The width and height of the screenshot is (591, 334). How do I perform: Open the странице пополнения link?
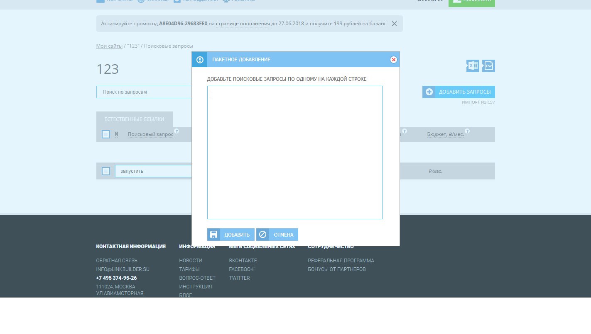coord(243,24)
